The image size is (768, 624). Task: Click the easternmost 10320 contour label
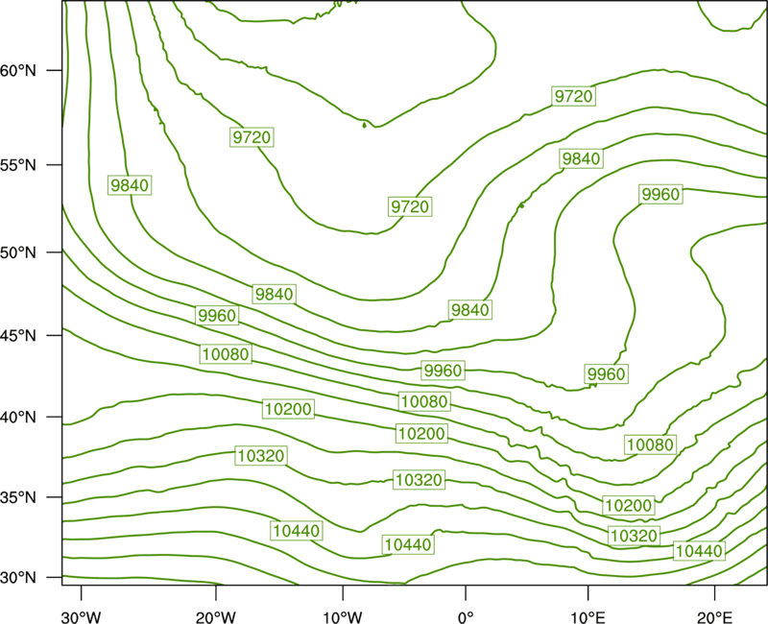coord(634,536)
